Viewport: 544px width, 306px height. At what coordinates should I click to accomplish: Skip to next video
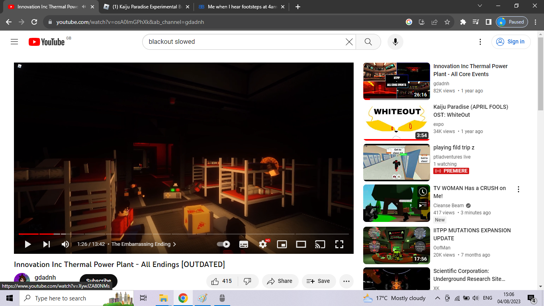click(47, 244)
